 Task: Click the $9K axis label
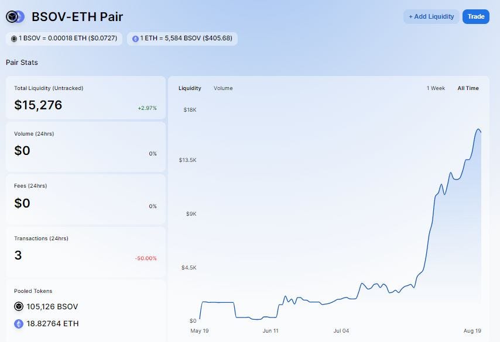coord(191,213)
